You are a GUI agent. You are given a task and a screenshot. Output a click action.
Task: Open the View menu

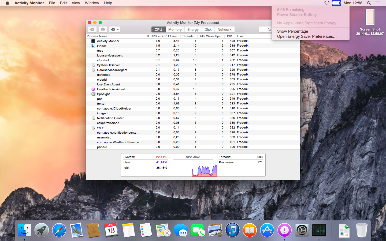[x=76, y=3]
